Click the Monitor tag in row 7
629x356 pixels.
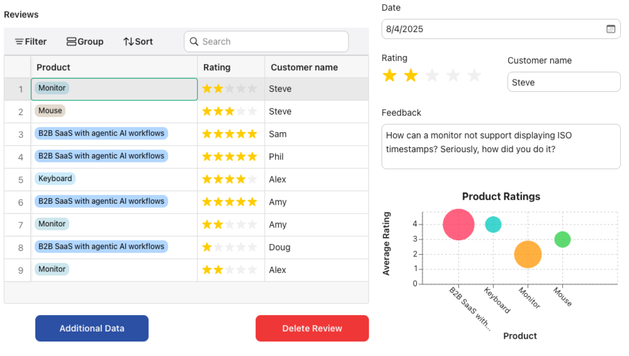(52, 224)
